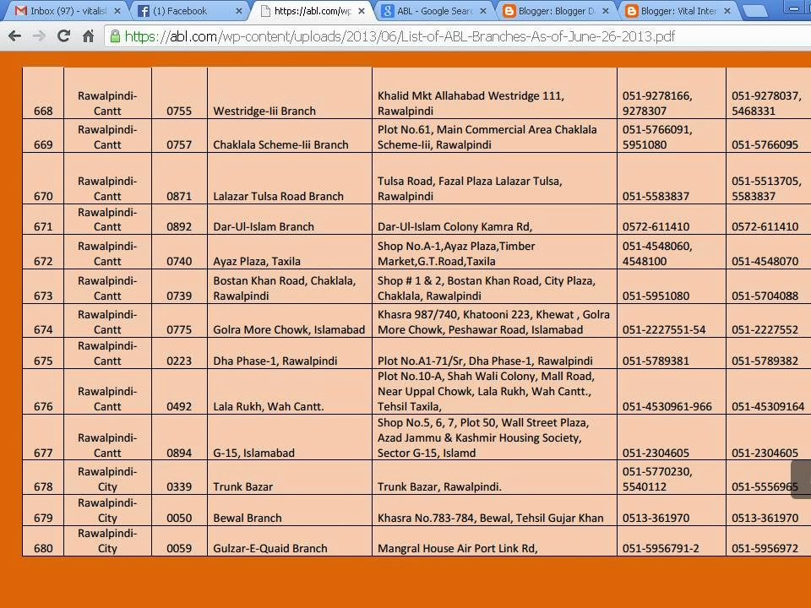
Task: Click the Blogger favicon on Blogger Dashboard tab
Action: click(509, 11)
